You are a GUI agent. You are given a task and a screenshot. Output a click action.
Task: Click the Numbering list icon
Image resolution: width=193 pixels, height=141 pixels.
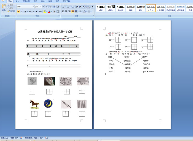pos(68,7)
